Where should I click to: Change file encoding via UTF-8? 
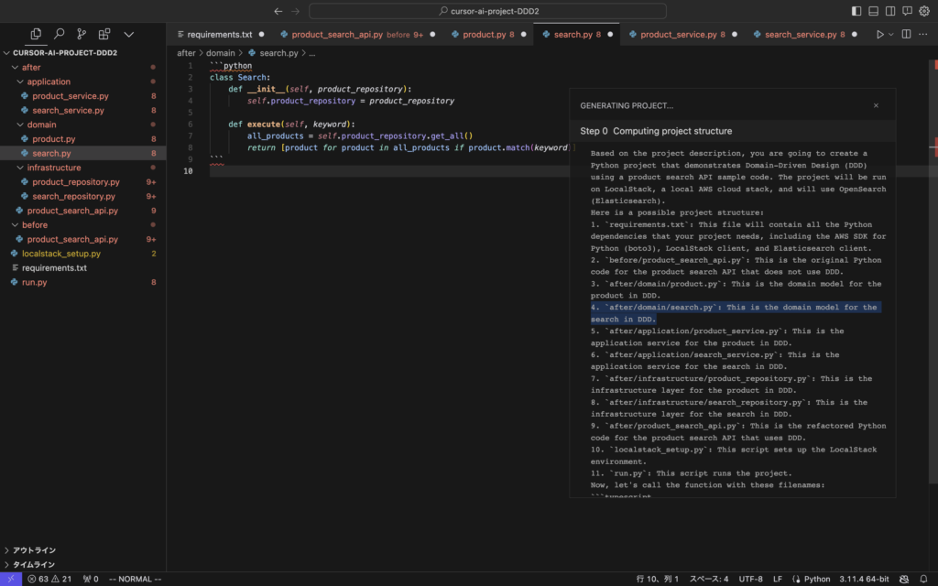click(750, 579)
